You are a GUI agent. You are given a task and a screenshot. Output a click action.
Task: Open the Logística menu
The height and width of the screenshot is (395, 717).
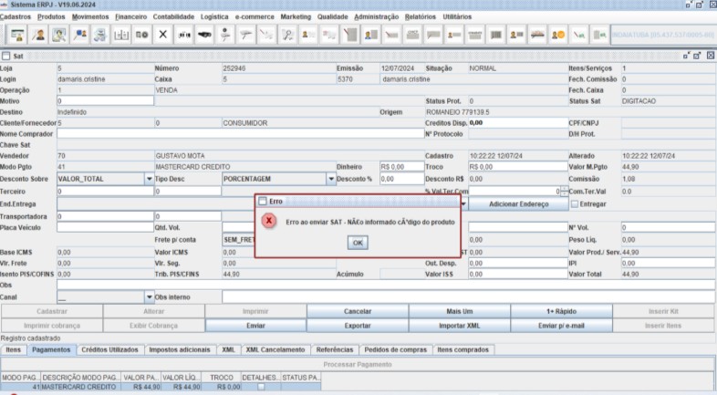(214, 17)
